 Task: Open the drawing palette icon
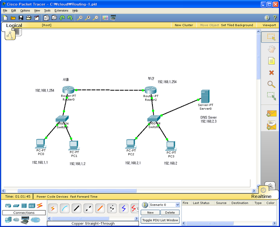point(105,18)
